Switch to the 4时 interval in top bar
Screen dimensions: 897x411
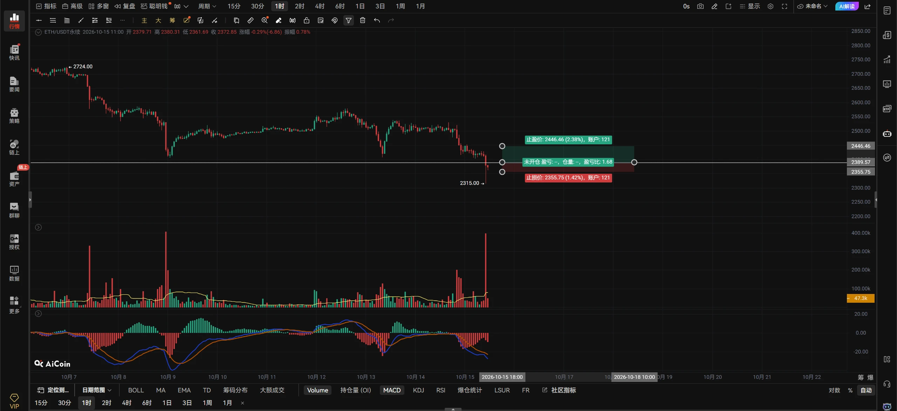click(320, 6)
